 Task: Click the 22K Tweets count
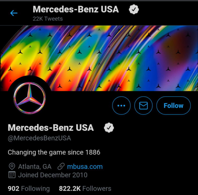pyautogui.click(x=48, y=19)
